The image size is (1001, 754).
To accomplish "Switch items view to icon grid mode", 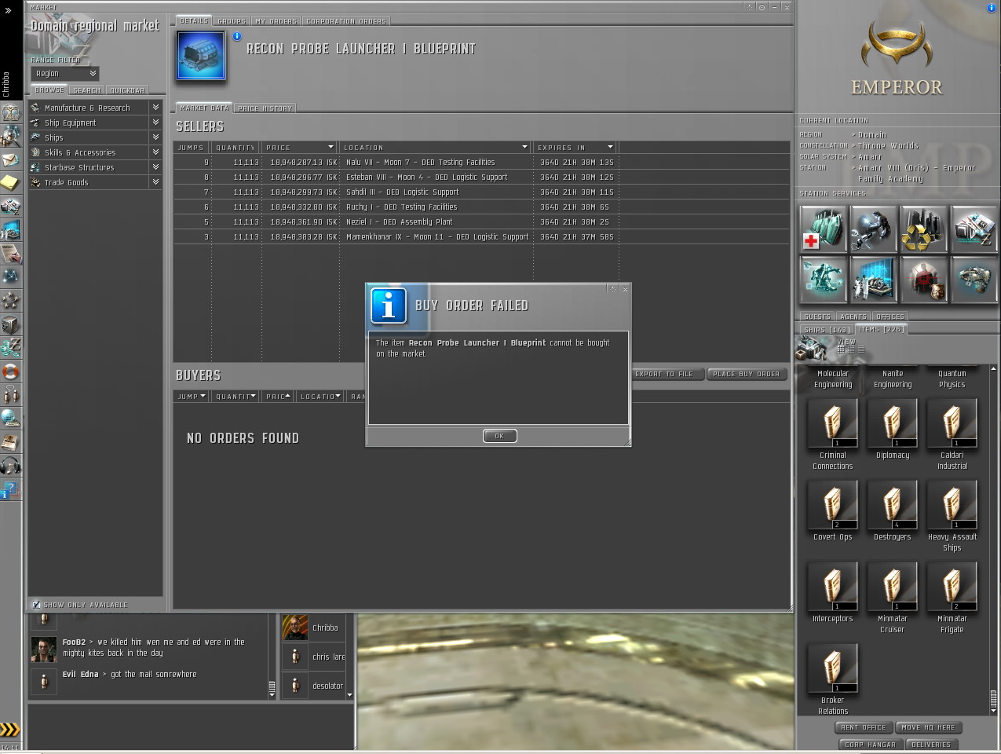I will (x=841, y=350).
